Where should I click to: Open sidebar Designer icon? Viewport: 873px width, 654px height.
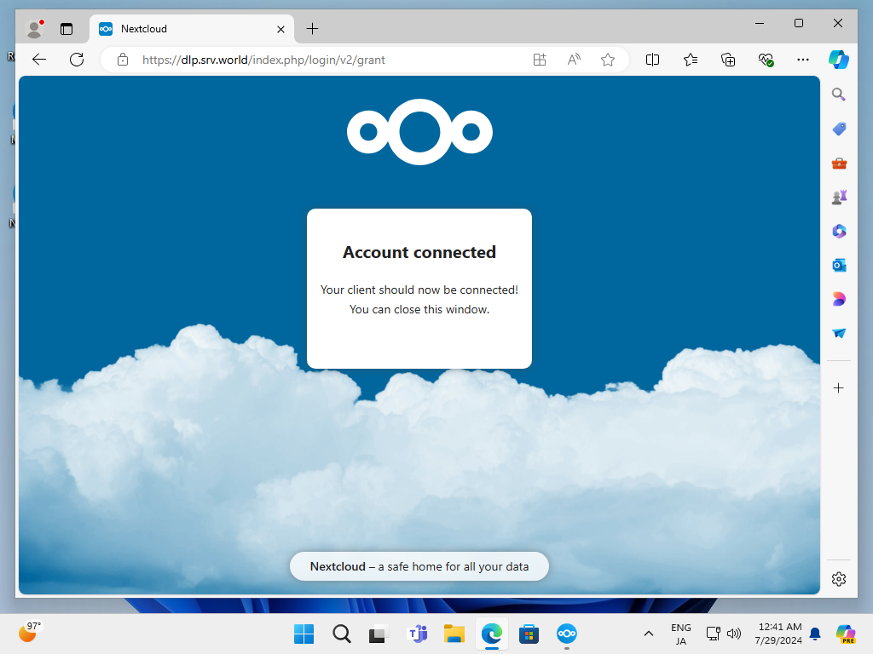[839, 299]
